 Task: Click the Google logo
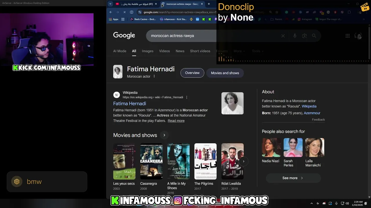(x=124, y=35)
